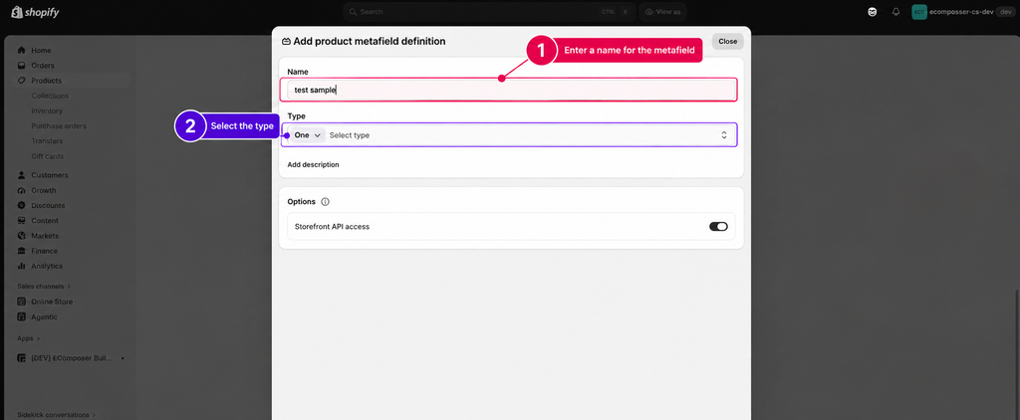Click the Growth chart icon
The width and height of the screenshot is (1020, 420).
(22, 190)
